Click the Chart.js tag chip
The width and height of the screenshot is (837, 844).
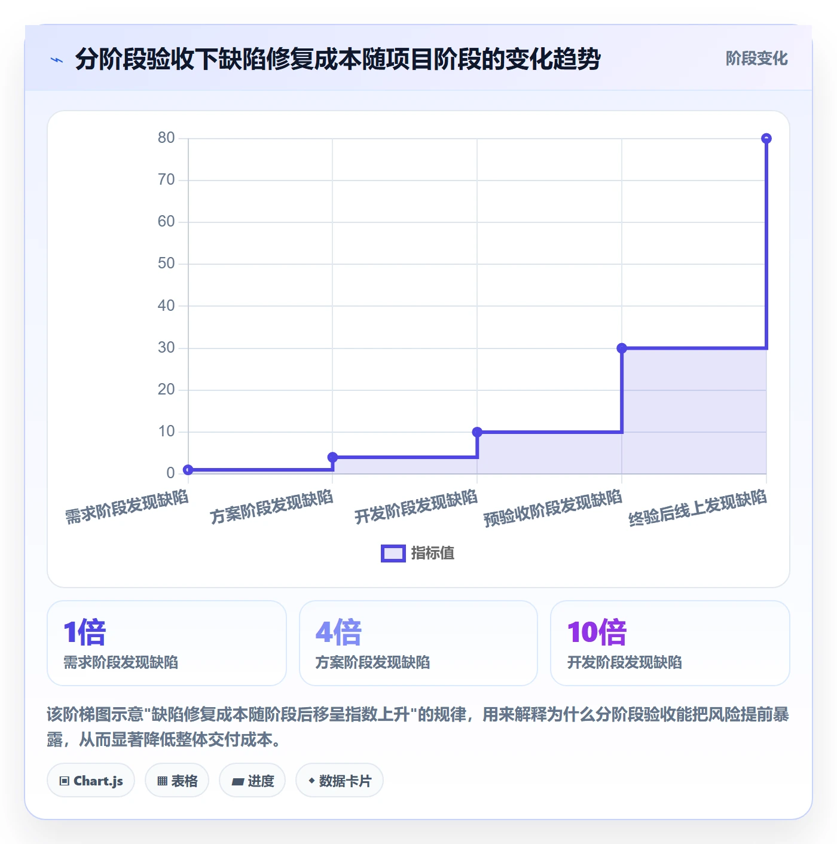click(x=91, y=781)
